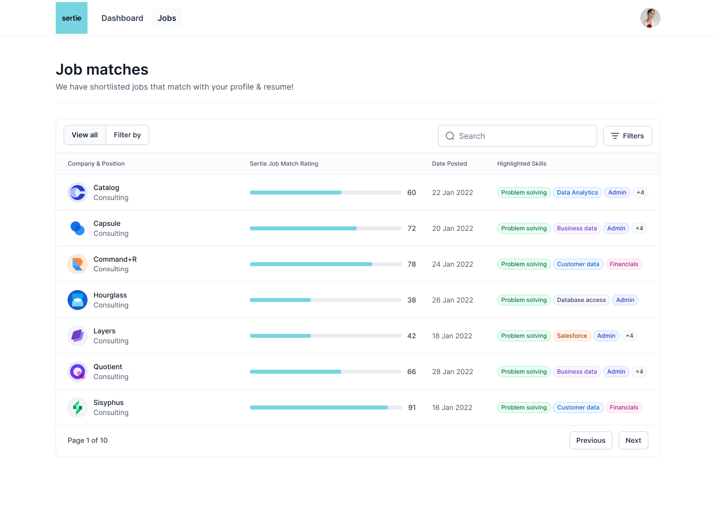The height and width of the screenshot is (505, 716).
Task: Open the Jobs tab
Action: point(167,18)
